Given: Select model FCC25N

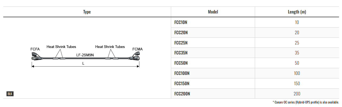Looking at the screenshot, I should 181,43.
